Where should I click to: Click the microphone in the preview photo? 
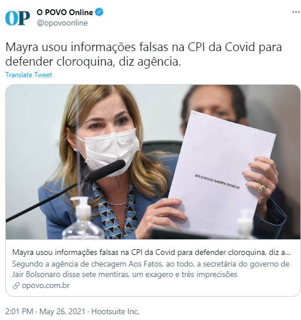[66, 190]
